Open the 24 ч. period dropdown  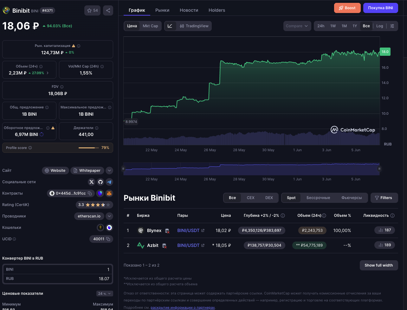(105, 294)
